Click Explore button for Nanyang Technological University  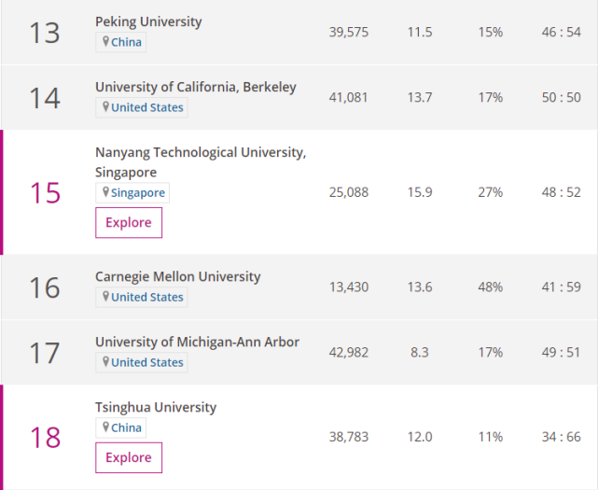(x=129, y=222)
